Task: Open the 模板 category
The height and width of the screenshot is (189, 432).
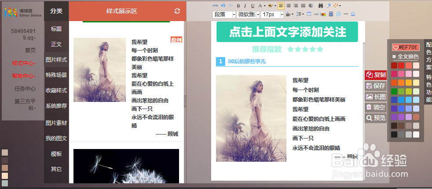Action: [56, 154]
